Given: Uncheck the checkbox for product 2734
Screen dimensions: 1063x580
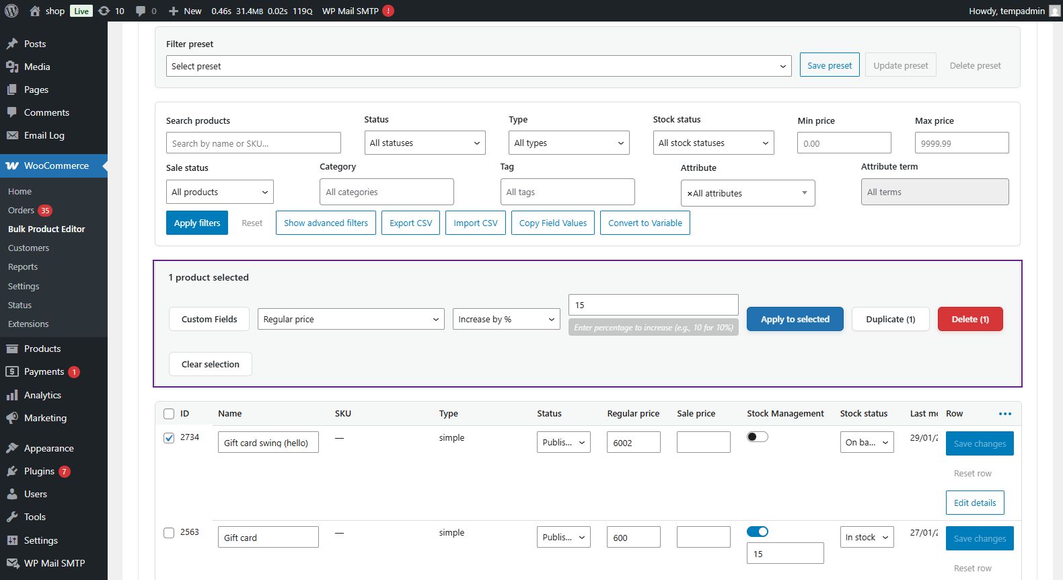Looking at the screenshot, I should tap(169, 438).
